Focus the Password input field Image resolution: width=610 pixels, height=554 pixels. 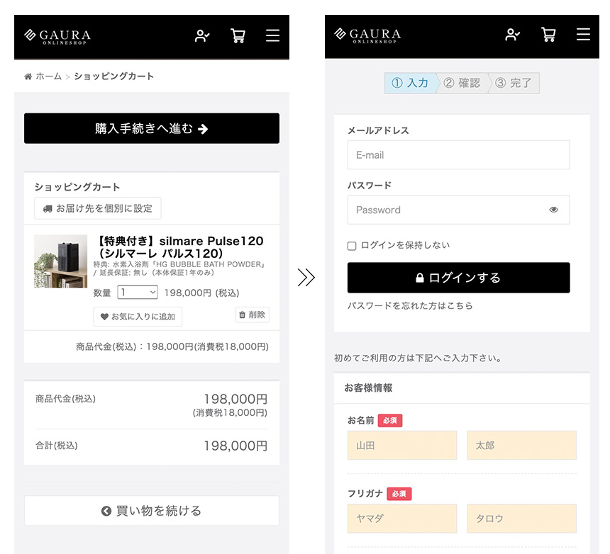[x=459, y=210]
